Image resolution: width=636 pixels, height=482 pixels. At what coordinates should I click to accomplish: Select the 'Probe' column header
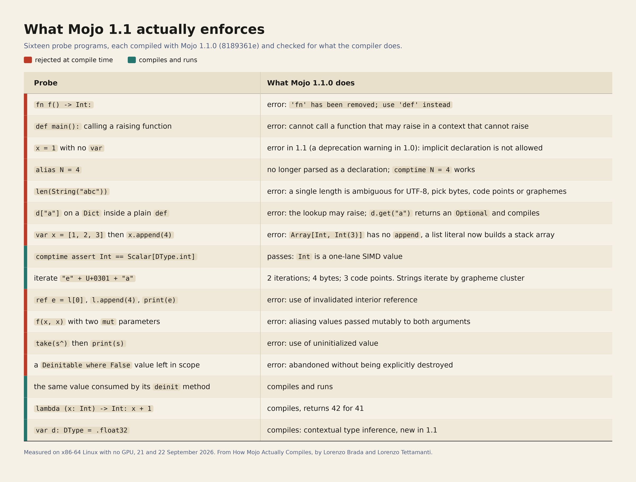pyautogui.click(x=46, y=83)
